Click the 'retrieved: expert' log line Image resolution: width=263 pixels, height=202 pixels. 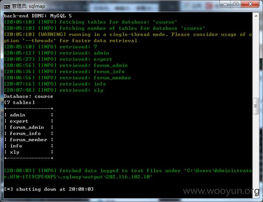[58, 59]
